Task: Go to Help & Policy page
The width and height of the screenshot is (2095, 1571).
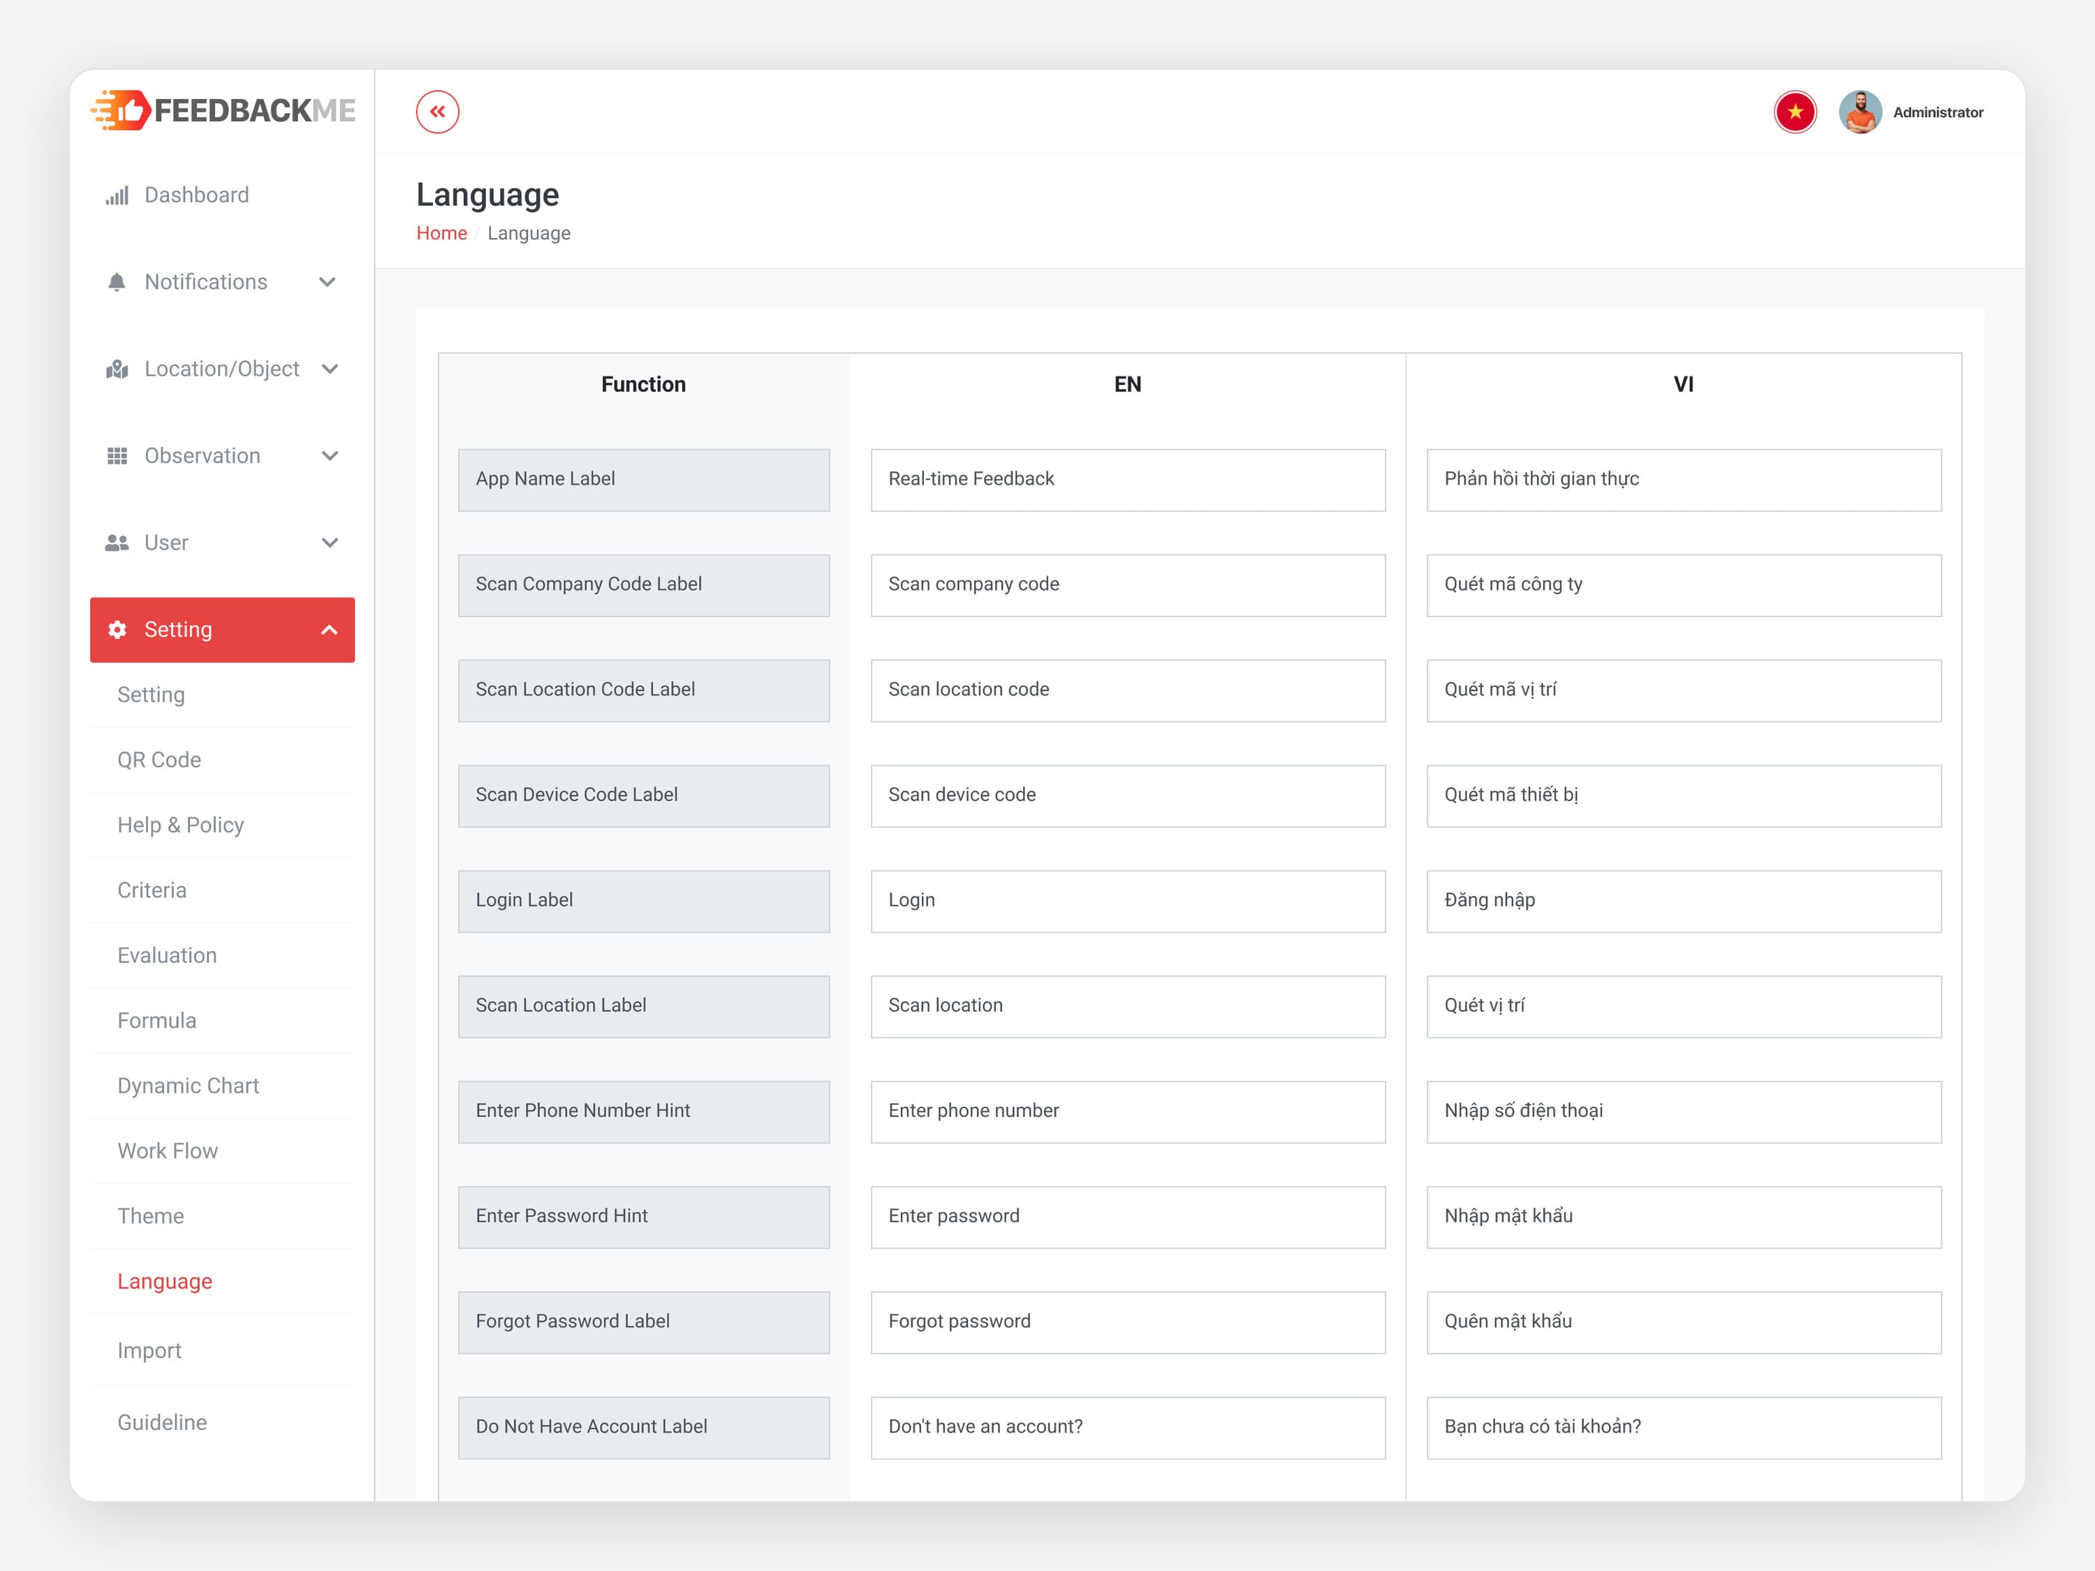Action: pos(223,825)
